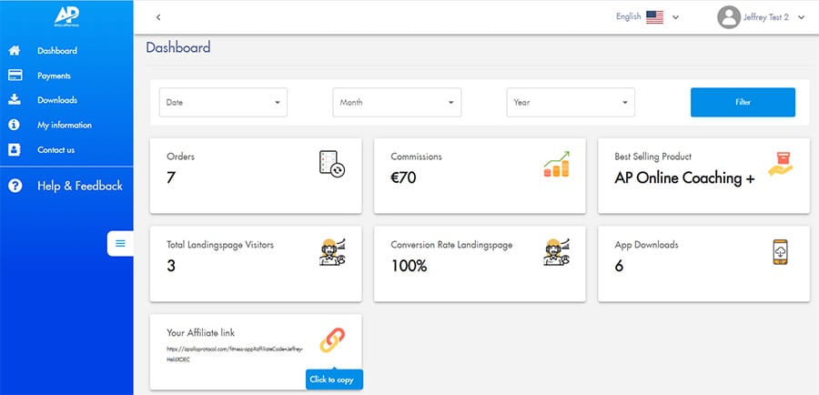Click the Best Selling Product title
The width and height of the screenshot is (819, 395).
tap(652, 157)
